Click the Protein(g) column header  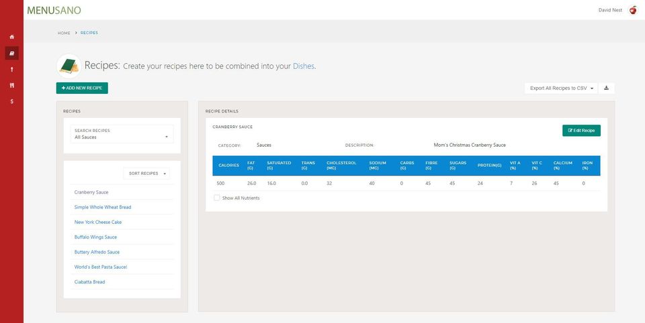point(490,166)
